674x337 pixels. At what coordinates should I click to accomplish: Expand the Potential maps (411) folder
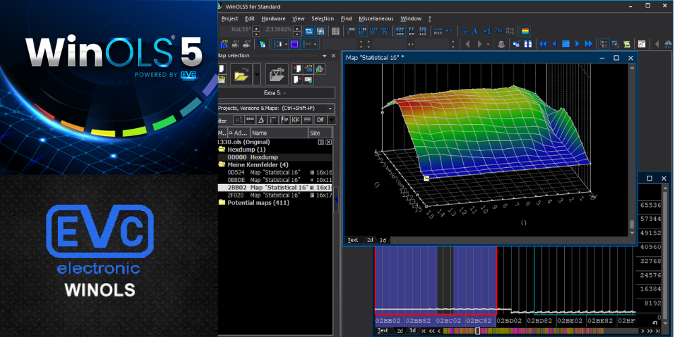pos(222,202)
